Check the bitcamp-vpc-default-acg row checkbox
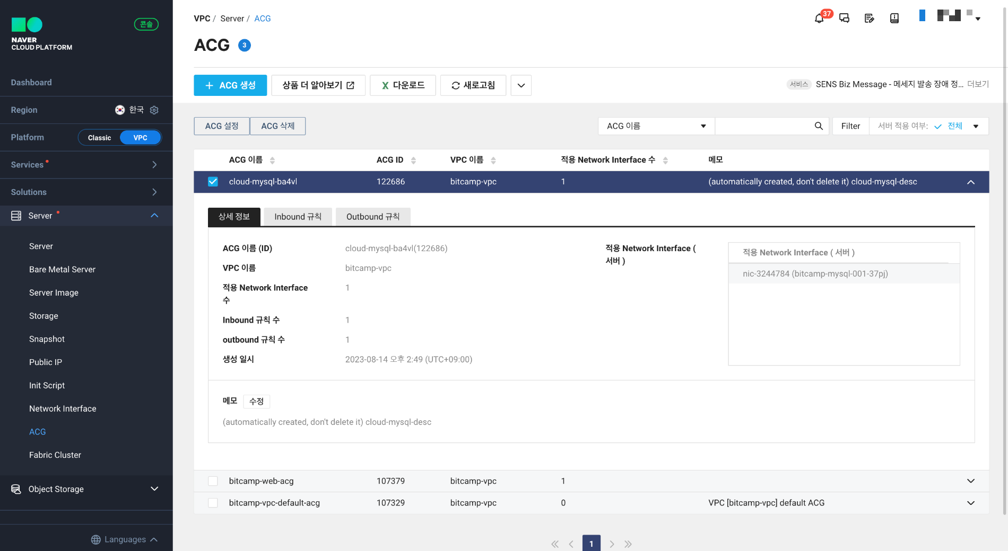The width and height of the screenshot is (1008, 551). coord(213,503)
